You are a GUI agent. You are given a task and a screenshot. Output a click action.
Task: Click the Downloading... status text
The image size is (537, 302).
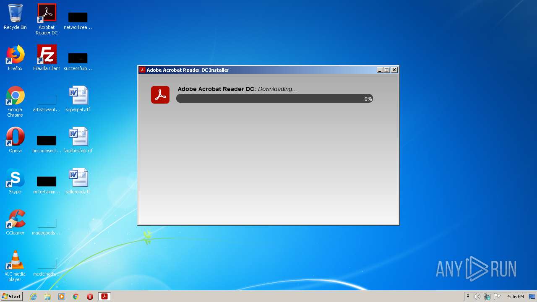coord(277,89)
